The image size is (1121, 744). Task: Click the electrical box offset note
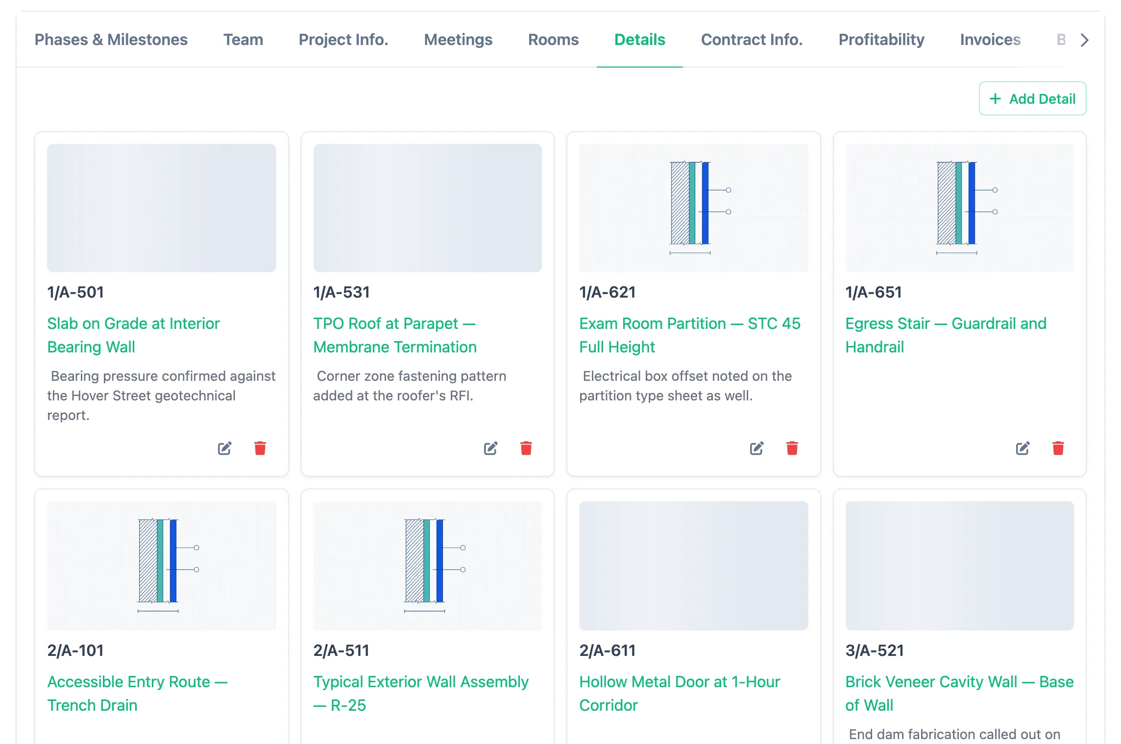tap(685, 386)
